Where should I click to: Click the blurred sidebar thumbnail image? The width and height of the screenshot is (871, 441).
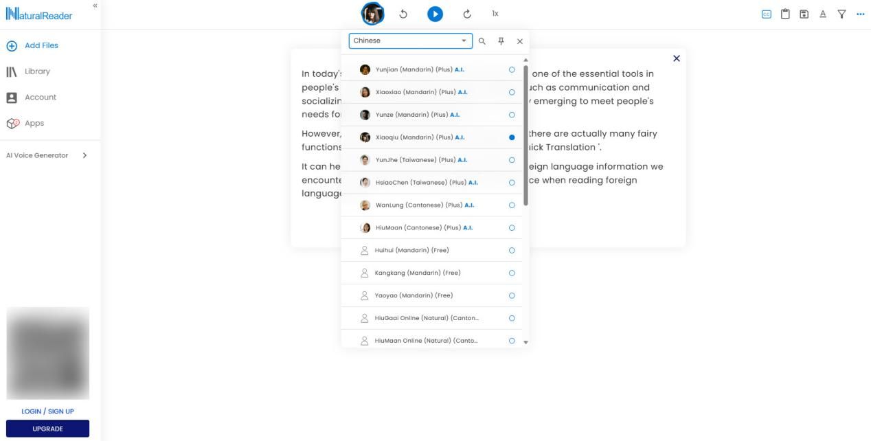(47, 353)
